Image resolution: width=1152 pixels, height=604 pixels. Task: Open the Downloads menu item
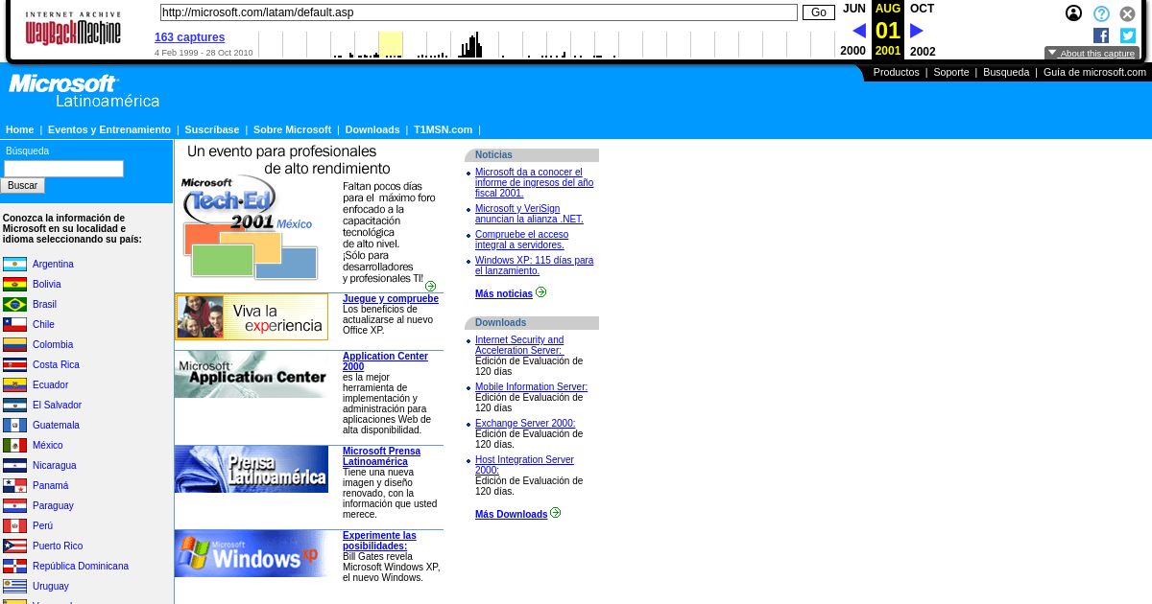372,129
